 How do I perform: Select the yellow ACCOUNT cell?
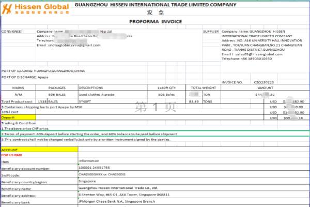pyautogui.click(x=40, y=150)
